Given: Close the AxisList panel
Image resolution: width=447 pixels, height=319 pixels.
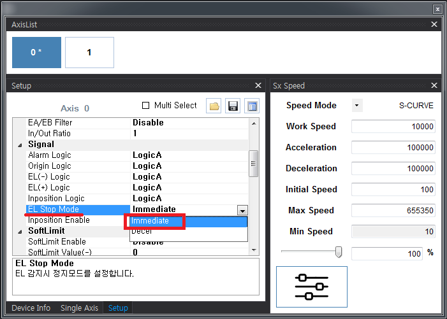Looking at the screenshot, I should 434,24.
